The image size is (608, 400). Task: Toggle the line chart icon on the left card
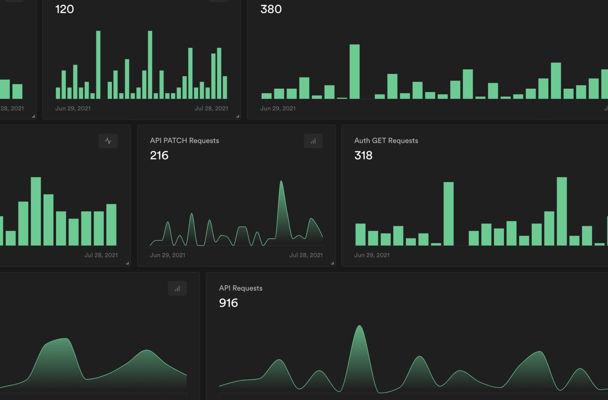[109, 141]
